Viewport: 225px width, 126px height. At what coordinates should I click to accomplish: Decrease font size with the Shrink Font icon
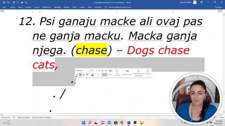102,70
